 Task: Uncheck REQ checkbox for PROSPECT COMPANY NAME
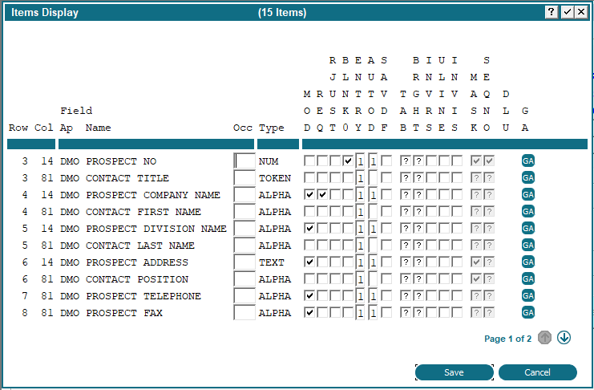click(x=322, y=195)
